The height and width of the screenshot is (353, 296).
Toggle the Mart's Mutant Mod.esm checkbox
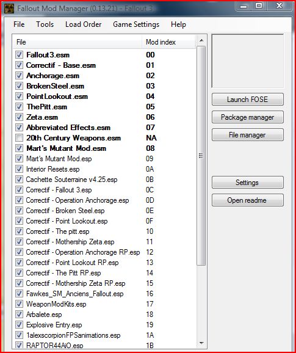pyautogui.click(x=19, y=148)
